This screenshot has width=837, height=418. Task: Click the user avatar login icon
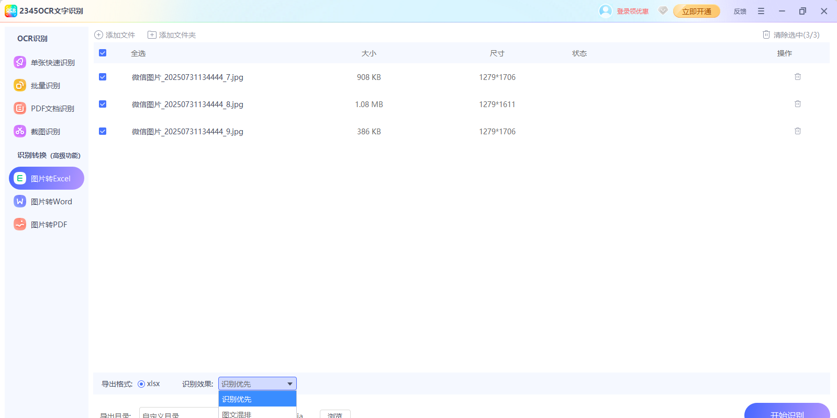pyautogui.click(x=605, y=11)
